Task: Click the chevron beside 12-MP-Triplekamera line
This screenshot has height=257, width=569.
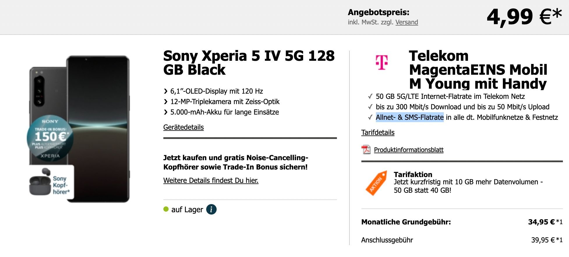Action: pyautogui.click(x=166, y=102)
